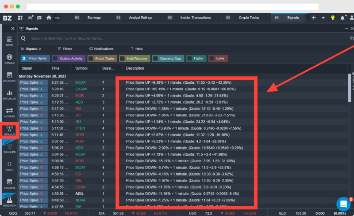Open the workspace grid icon
The width and height of the screenshot is (354, 216).
pos(20,18)
